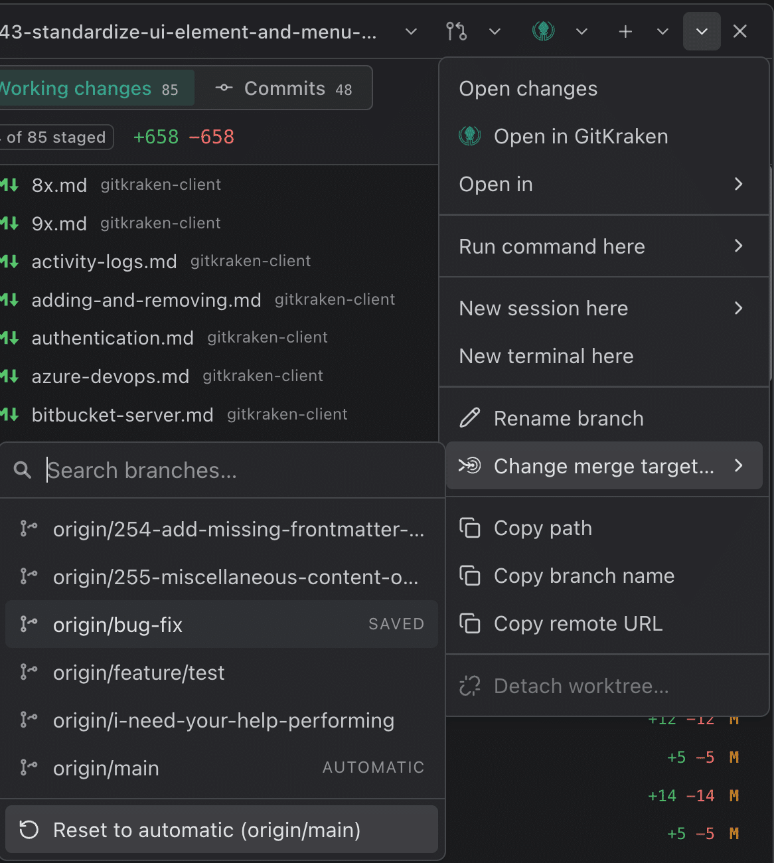Expand the dropdown next to pull request icon
Image resolution: width=774 pixels, height=863 pixels.
point(495,31)
